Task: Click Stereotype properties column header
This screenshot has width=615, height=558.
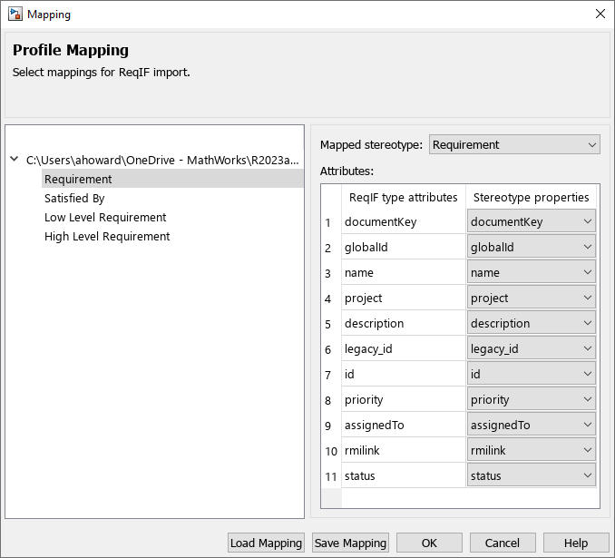Action: pos(531,197)
